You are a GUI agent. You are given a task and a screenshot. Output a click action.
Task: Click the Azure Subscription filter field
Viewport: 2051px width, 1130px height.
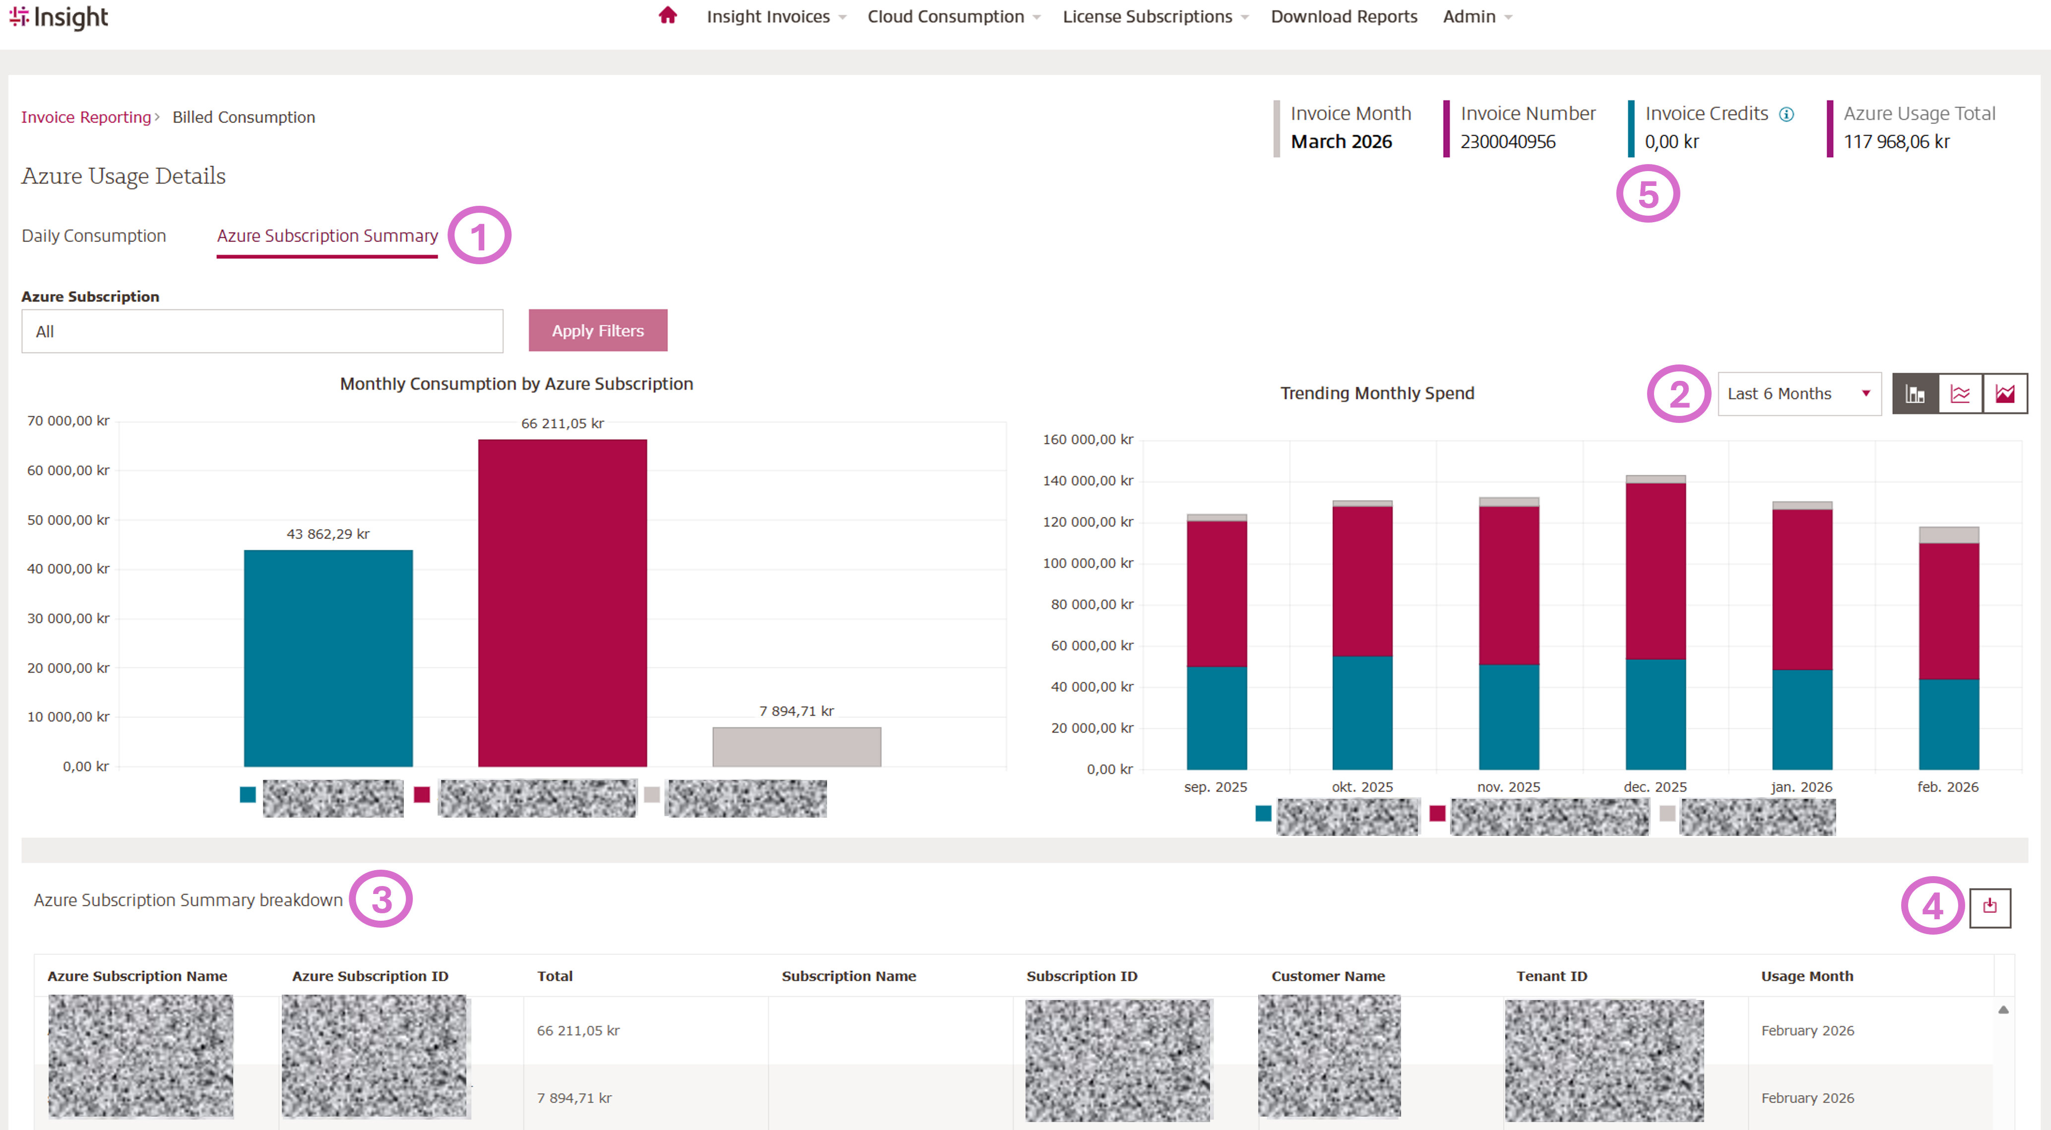click(x=262, y=332)
